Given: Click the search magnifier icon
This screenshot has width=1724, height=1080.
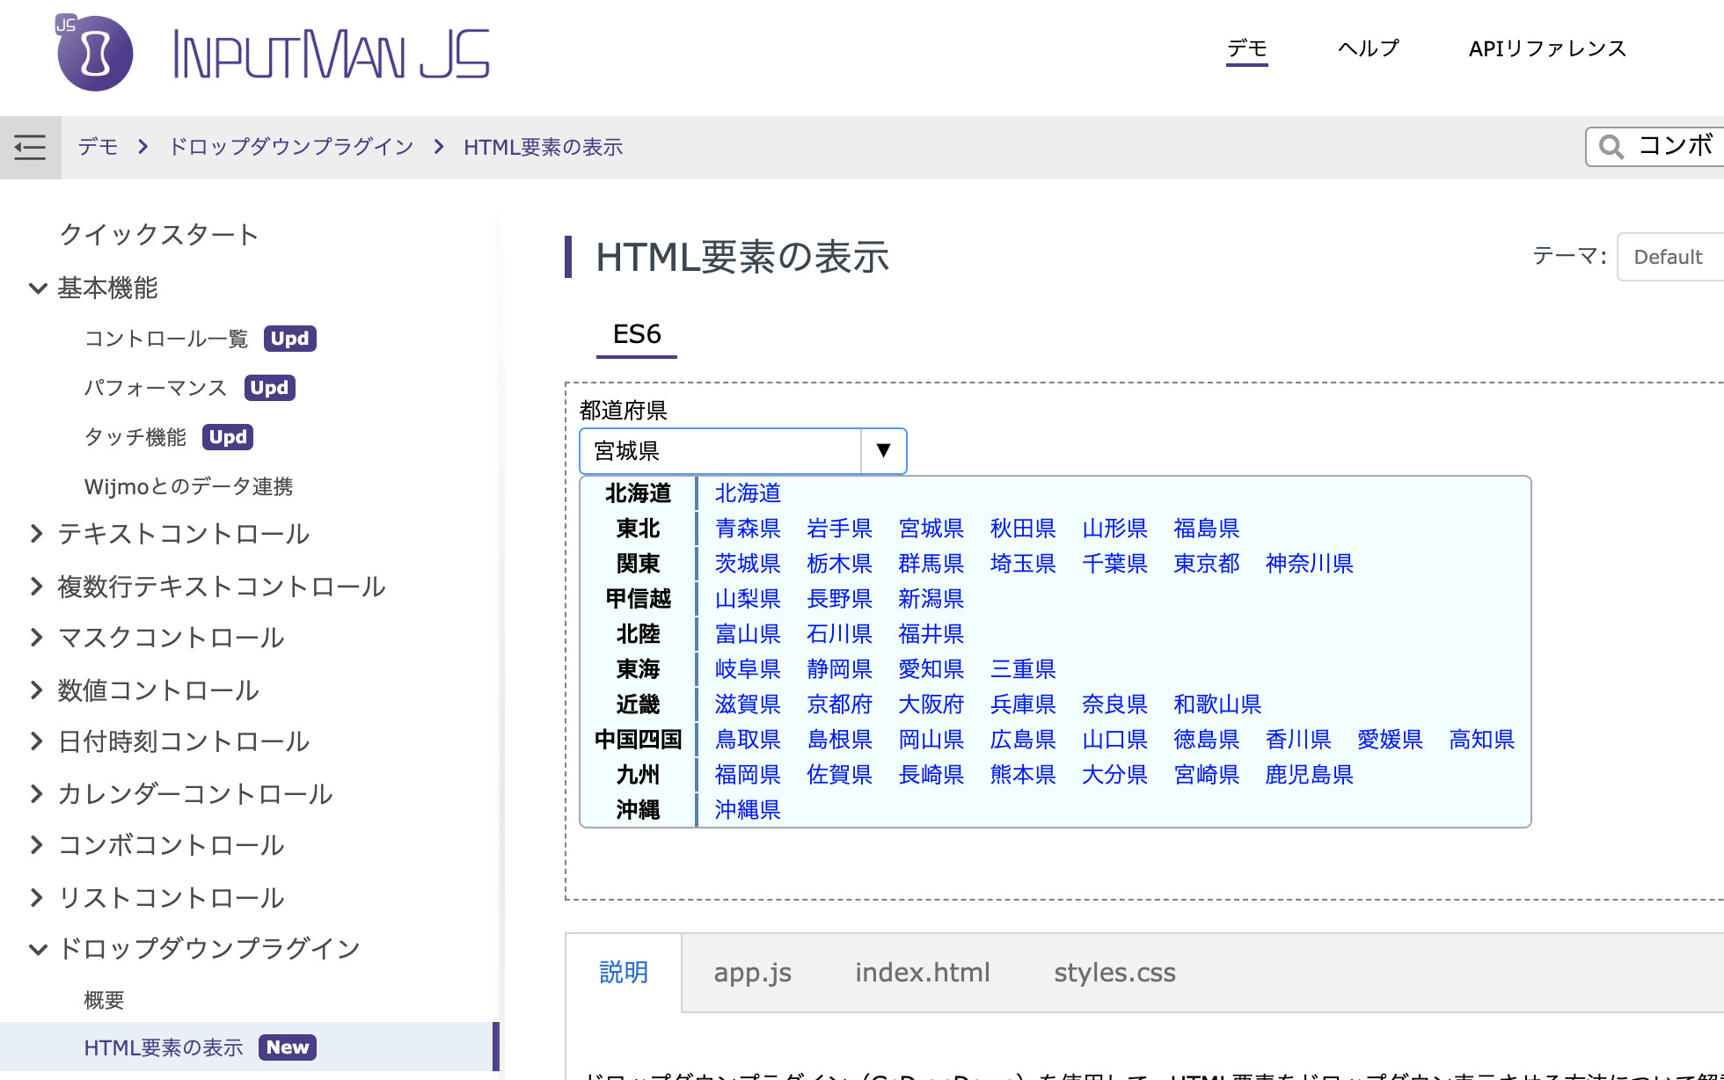Looking at the screenshot, I should [x=1611, y=147].
